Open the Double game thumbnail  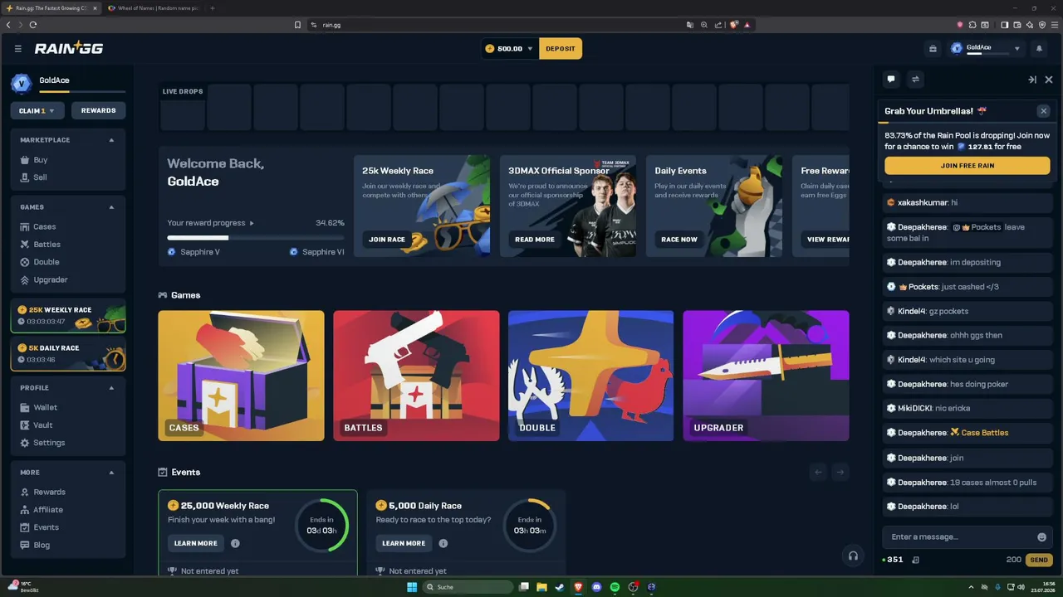[590, 376]
